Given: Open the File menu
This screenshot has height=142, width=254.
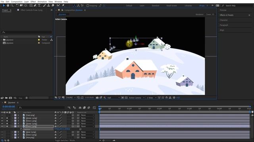Looking at the screenshot, I should (x=2, y=2).
